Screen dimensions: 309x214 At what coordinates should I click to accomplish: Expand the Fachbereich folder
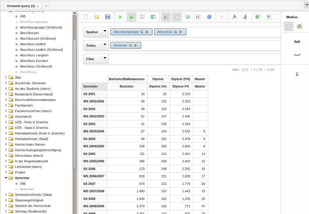[x=6, y=105]
